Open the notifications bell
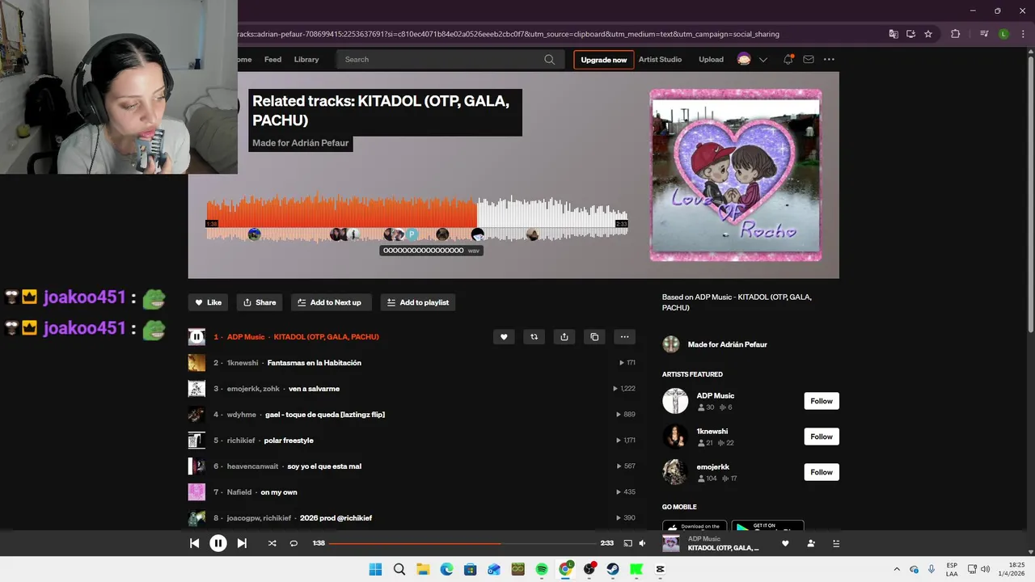The image size is (1035, 582). coord(788,60)
